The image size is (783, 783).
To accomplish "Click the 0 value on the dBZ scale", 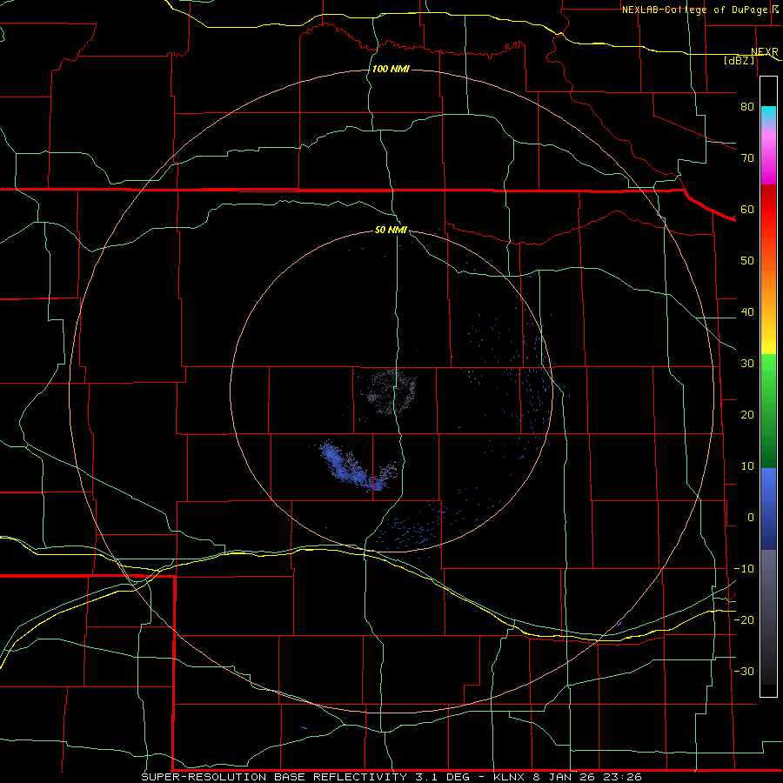I will pos(751,518).
